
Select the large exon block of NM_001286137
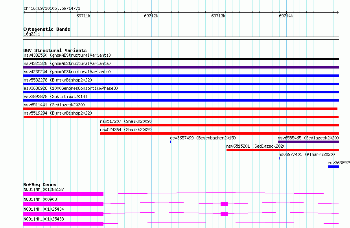[63, 194]
